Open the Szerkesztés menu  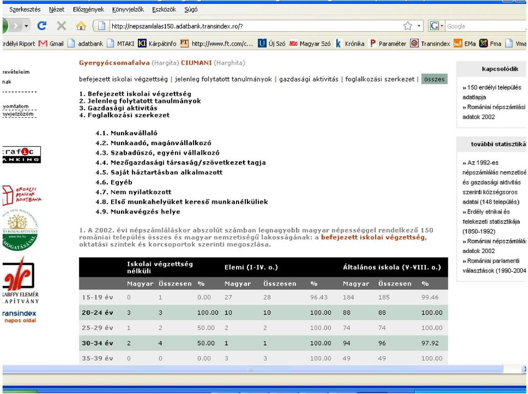(25, 9)
